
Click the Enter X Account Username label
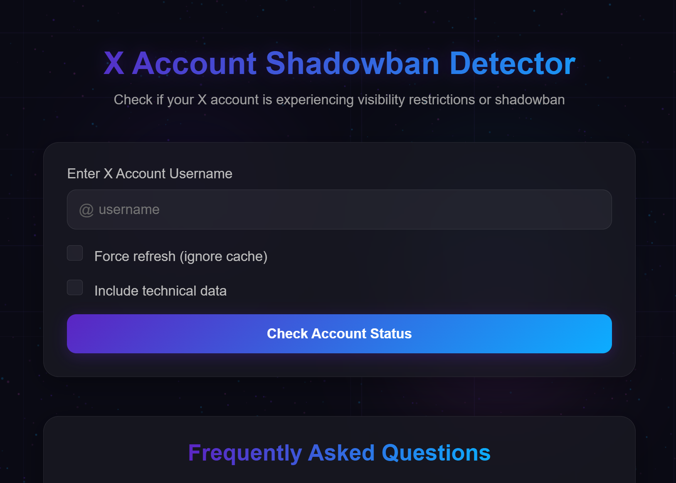150,173
